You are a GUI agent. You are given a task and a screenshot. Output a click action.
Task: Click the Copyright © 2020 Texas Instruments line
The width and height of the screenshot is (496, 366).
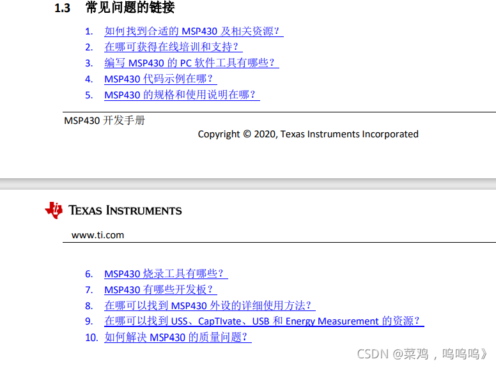click(x=308, y=134)
